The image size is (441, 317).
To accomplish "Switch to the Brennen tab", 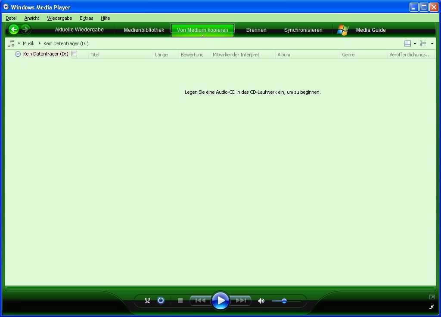I will tap(256, 30).
